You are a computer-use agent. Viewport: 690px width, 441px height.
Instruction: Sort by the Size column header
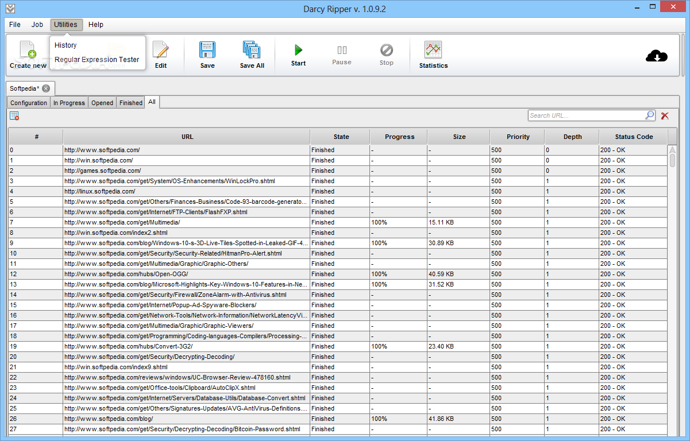pos(460,137)
